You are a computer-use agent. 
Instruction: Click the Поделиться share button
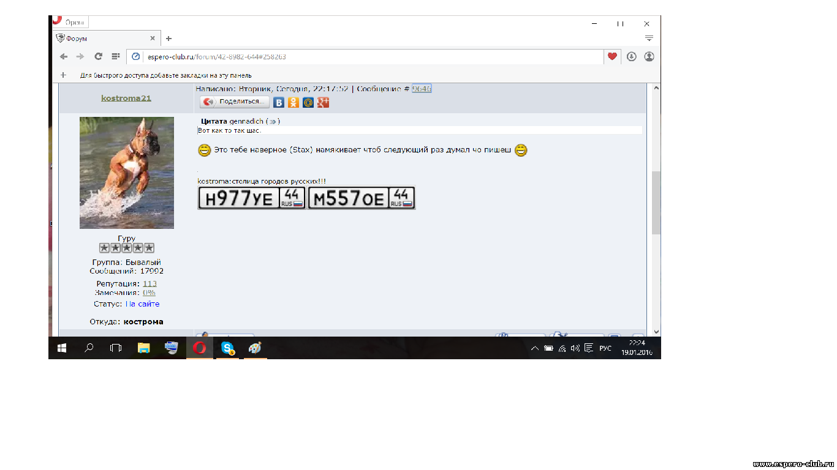(x=235, y=102)
